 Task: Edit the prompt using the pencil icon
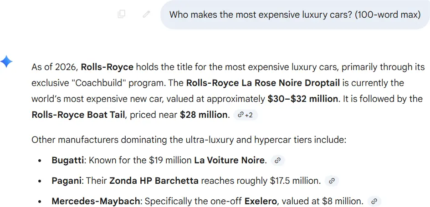[146, 14]
